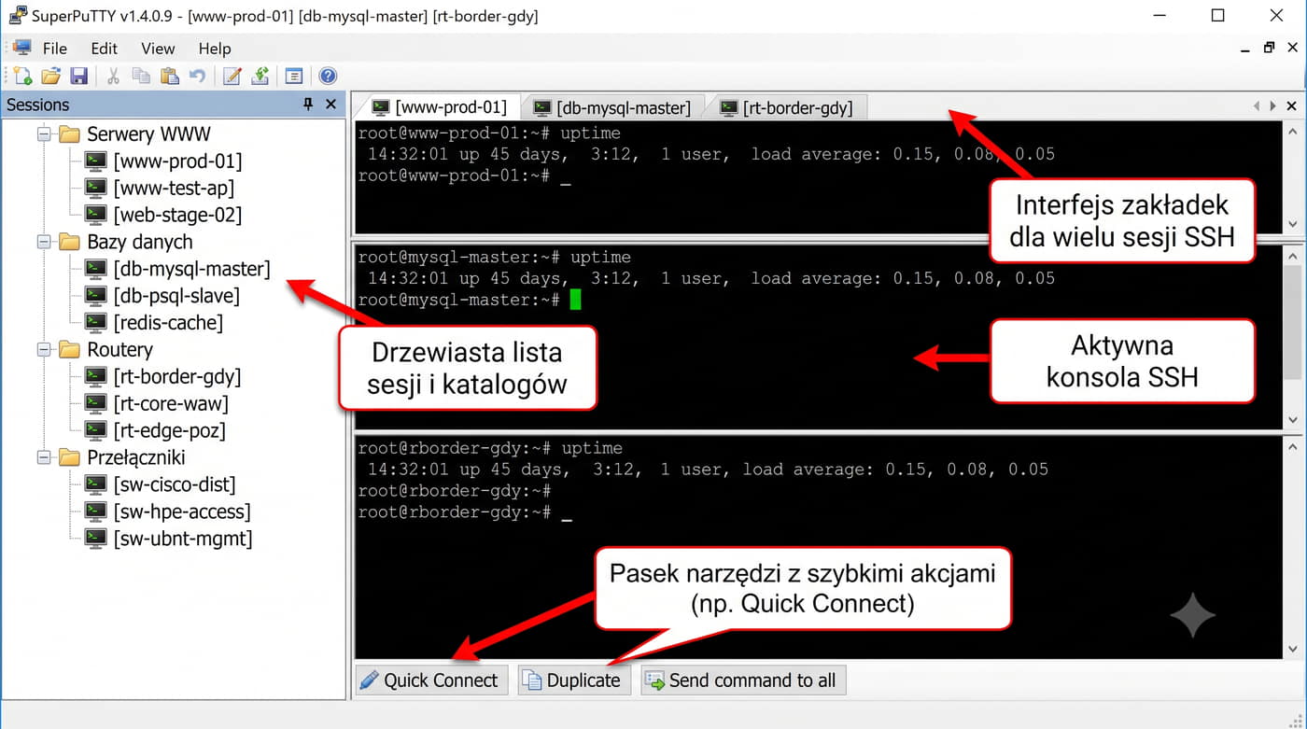Switch to the [db-mysql-master] tab
This screenshot has width=1307, height=729.
click(611, 107)
